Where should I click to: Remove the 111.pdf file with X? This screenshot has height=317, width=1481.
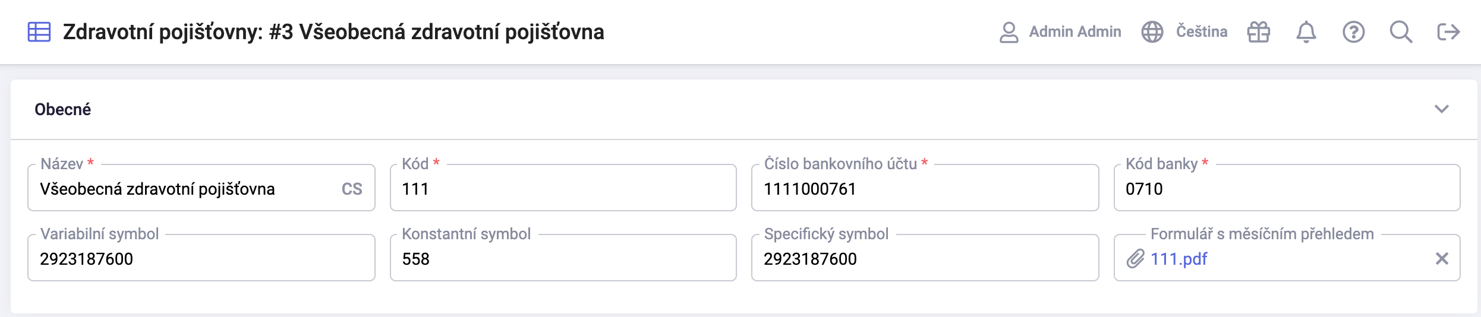coord(1442,259)
